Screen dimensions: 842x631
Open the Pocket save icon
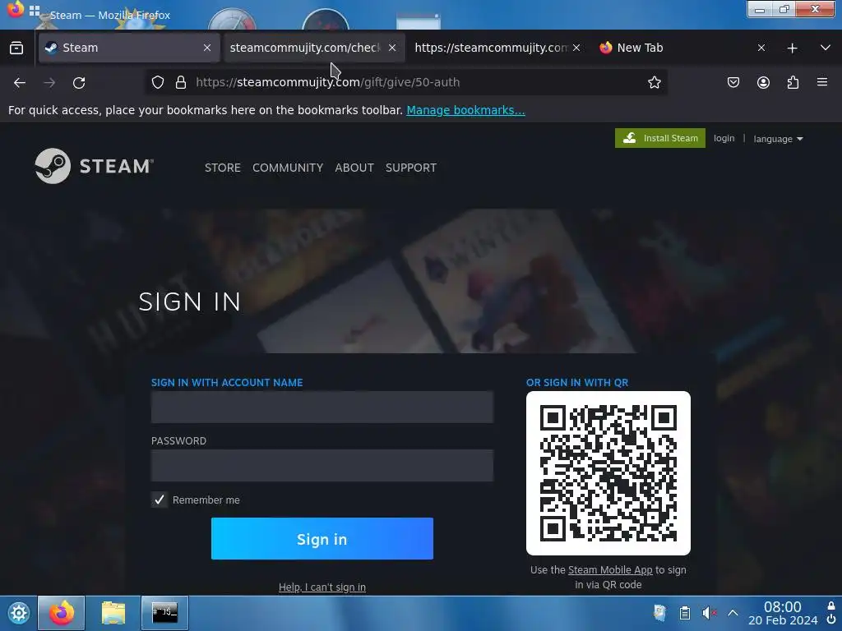[733, 82]
